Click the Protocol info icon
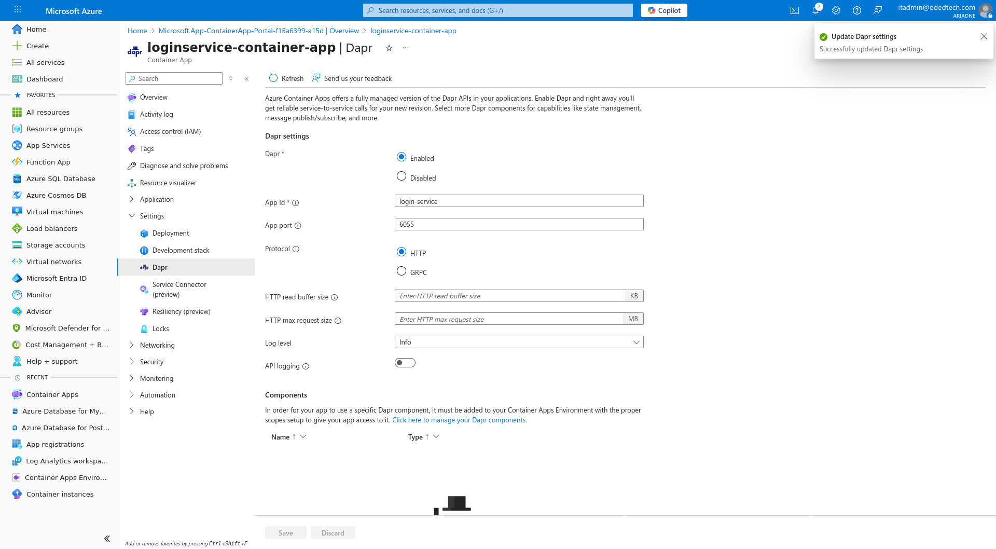This screenshot has width=996, height=549. (296, 249)
